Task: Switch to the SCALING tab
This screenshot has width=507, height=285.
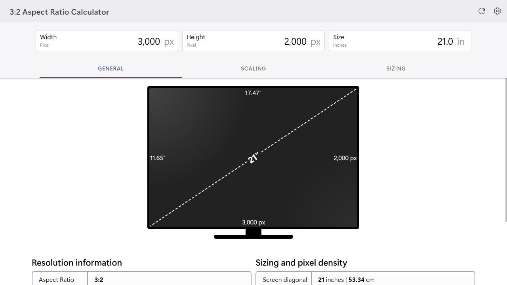Action: tap(253, 68)
